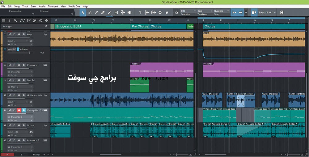
Task: Open the video player film icon
Action: 282,12
